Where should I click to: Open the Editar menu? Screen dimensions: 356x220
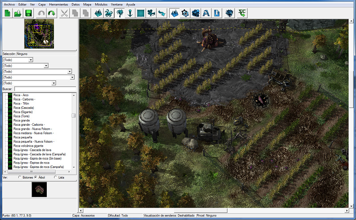(x=22, y=4)
